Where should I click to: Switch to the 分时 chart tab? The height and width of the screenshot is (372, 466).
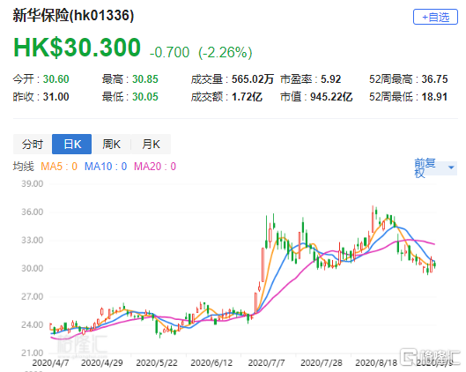33,145
